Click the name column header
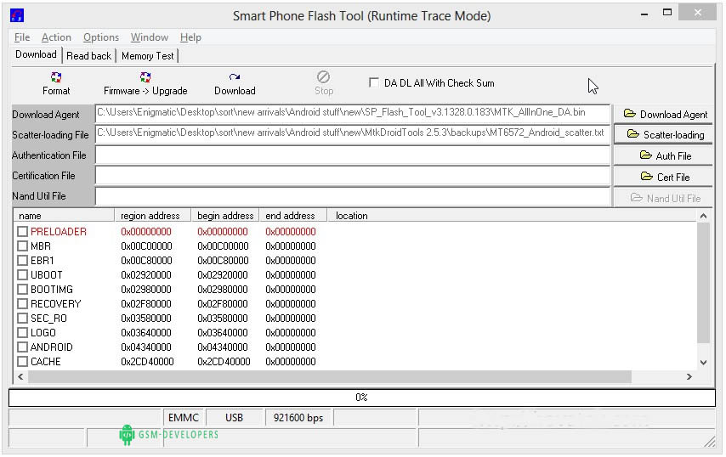Image resolution: width=726 pixels, height=457 pixels. (65, 216)
